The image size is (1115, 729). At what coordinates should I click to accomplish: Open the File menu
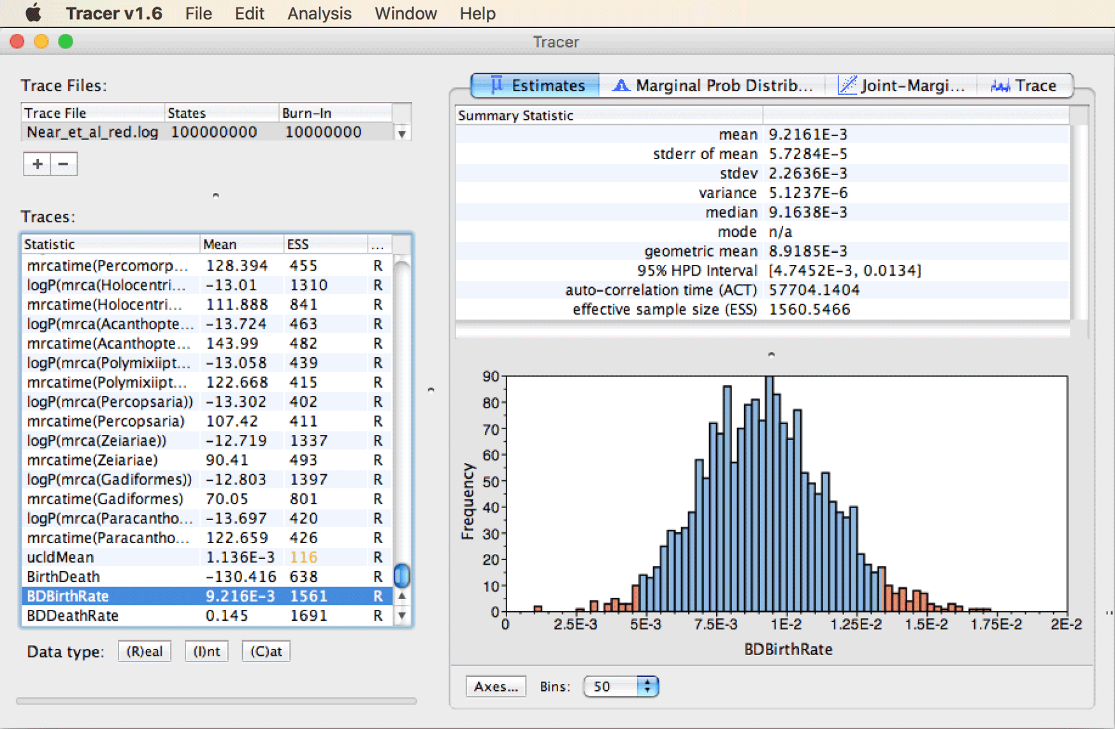tap(198, 13)
